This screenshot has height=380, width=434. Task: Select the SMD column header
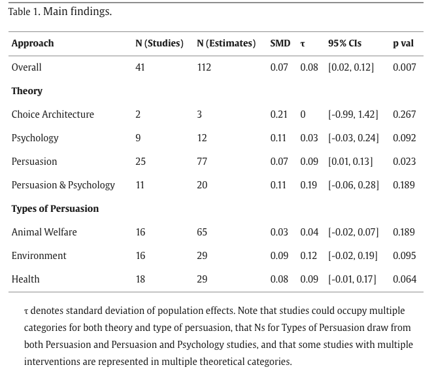(280, 44)
